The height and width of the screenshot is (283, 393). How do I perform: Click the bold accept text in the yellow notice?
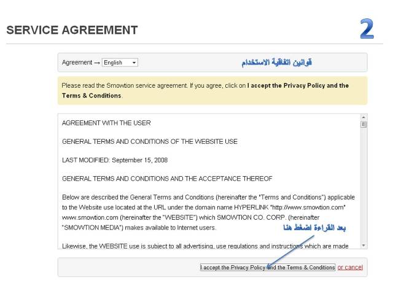[298, 86]
